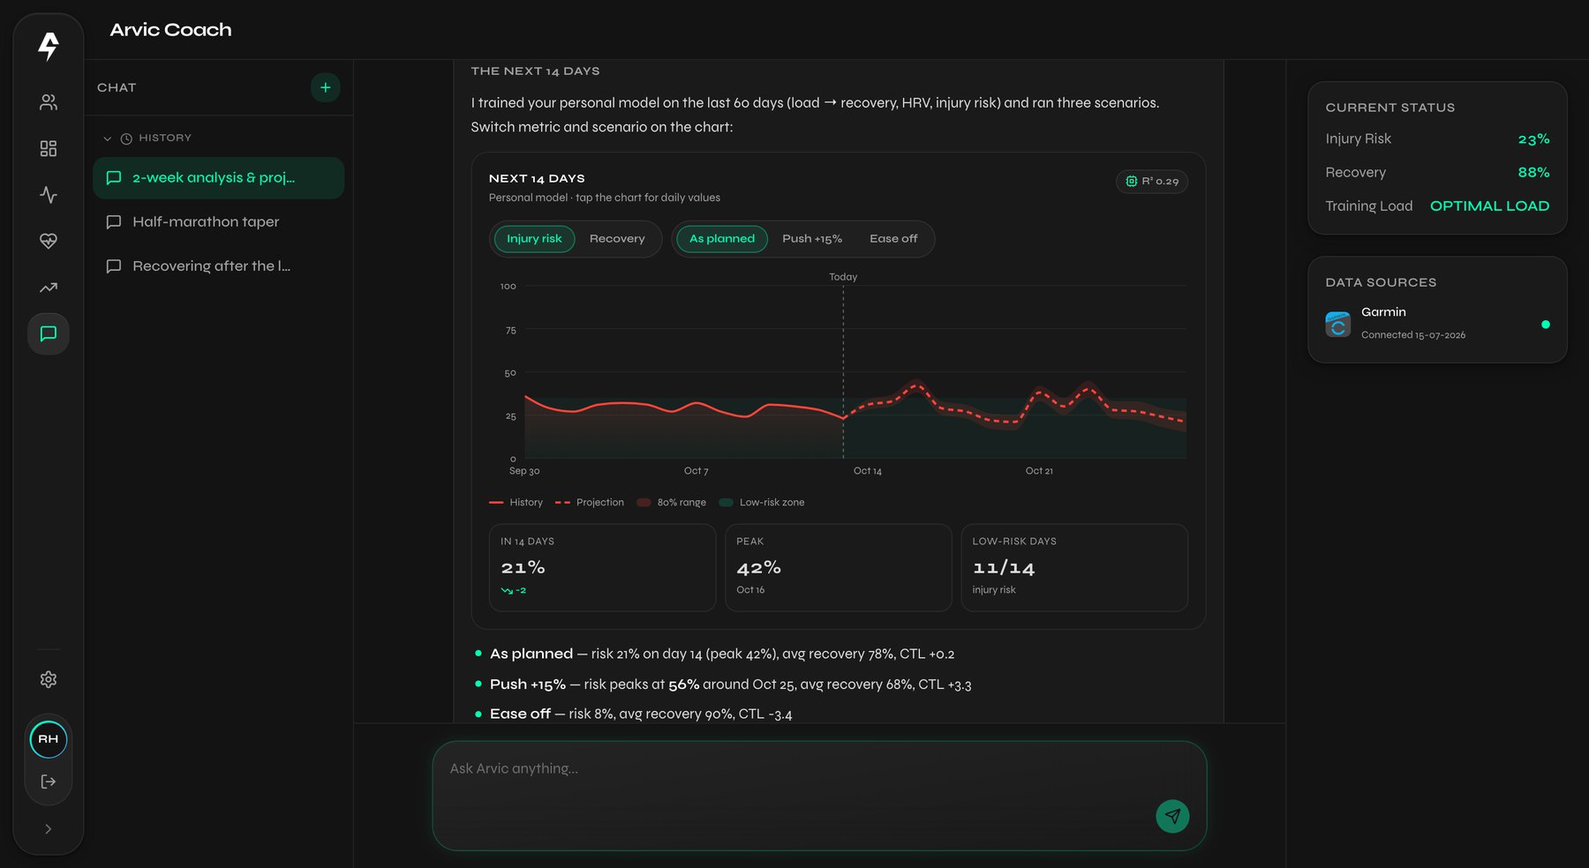The height and width of the screenshot is (868, 1589).
Task: Click the log out icon
Action: (x=49, y=782)
